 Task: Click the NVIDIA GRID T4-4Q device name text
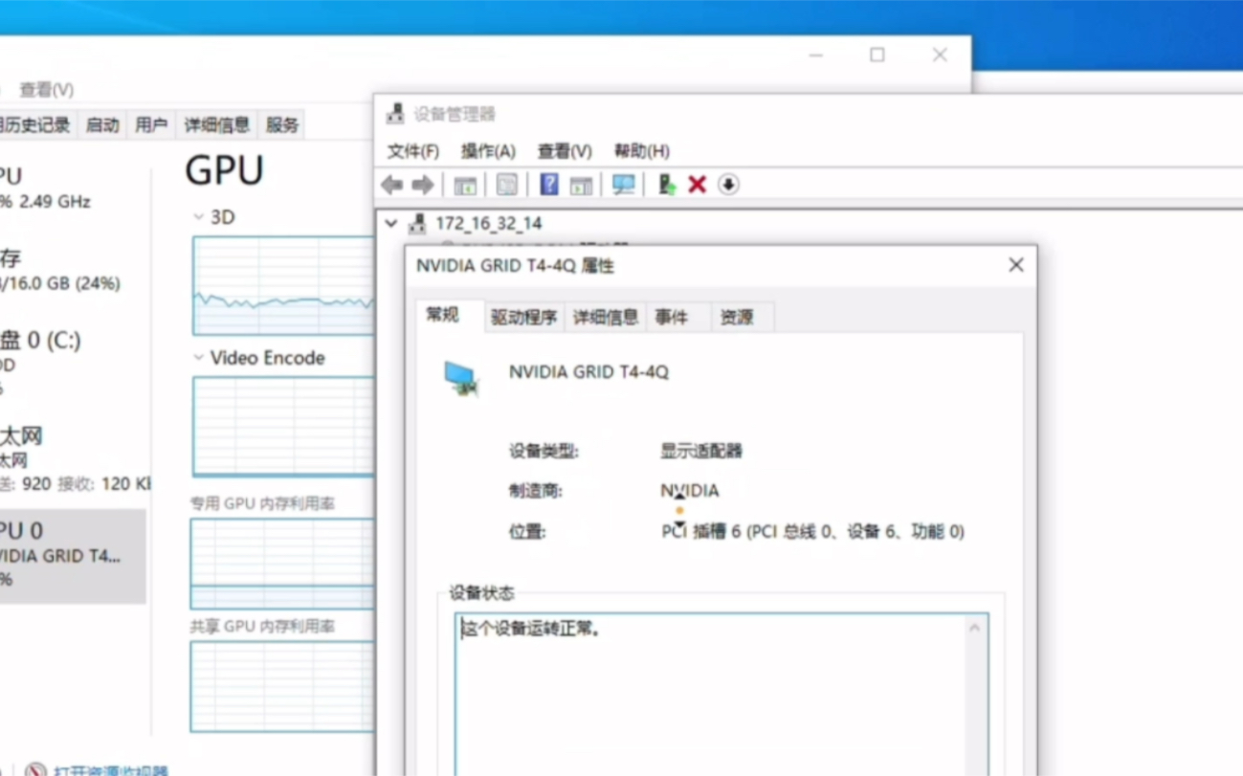[x=588, y=372]
